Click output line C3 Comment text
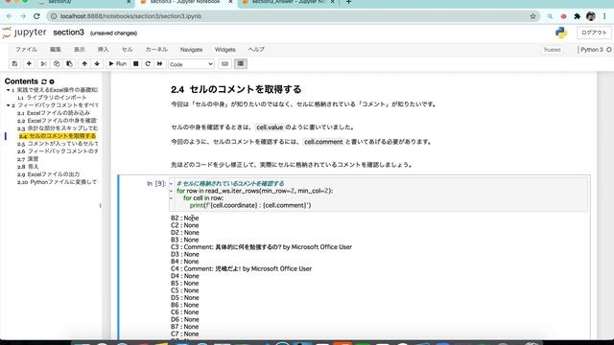Image resolution: width=614 pixels, height=345 pixels. (261, 247)
